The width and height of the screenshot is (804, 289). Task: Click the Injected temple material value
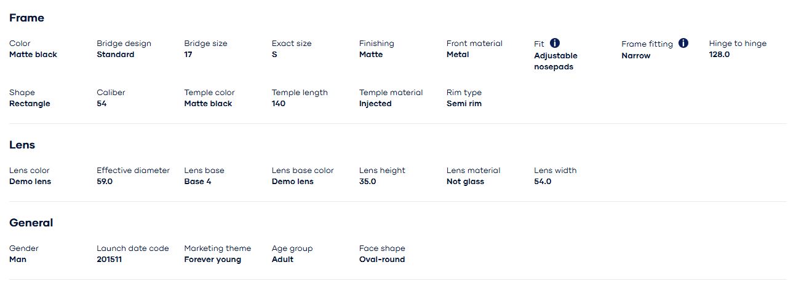coord(375,104)
